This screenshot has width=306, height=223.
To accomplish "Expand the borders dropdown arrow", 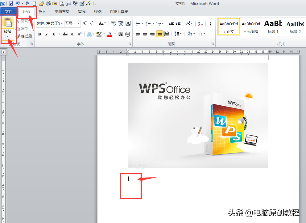I will coord(204,34).
